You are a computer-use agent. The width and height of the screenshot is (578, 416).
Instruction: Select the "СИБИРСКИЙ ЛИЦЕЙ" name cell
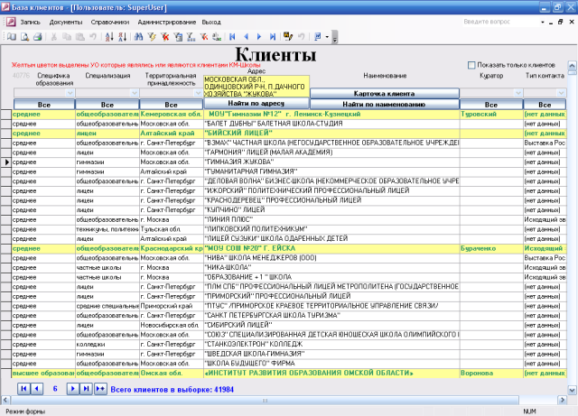[x=331, y=325]
